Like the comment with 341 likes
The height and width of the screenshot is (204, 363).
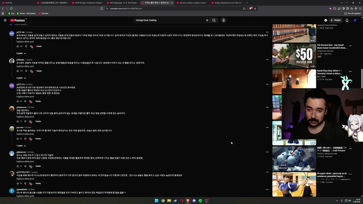(18, 46)
